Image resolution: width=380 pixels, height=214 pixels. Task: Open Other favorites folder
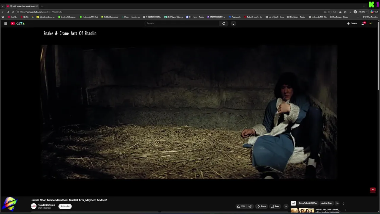click(370, 17)
